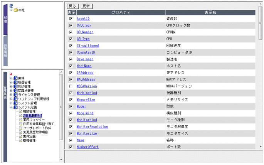264x165 pixels.
Task: Toggle the MonitorKind display checkbox
Action: pos(71,120)
